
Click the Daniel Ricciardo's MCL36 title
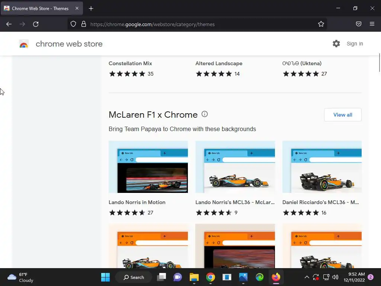point(320,202)
